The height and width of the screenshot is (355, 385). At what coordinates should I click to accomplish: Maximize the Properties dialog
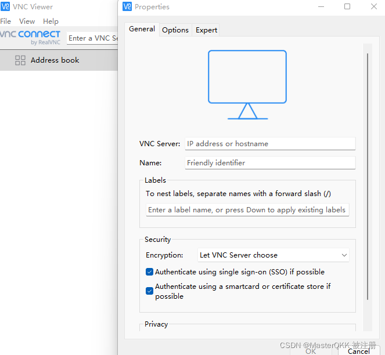[347, 6]
